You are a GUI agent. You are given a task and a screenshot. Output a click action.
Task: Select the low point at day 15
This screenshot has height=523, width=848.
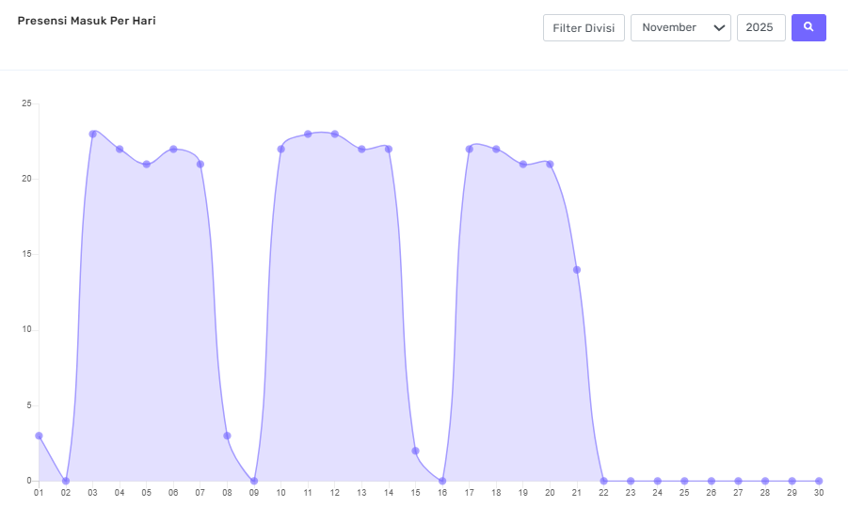(x=415, y=451)
